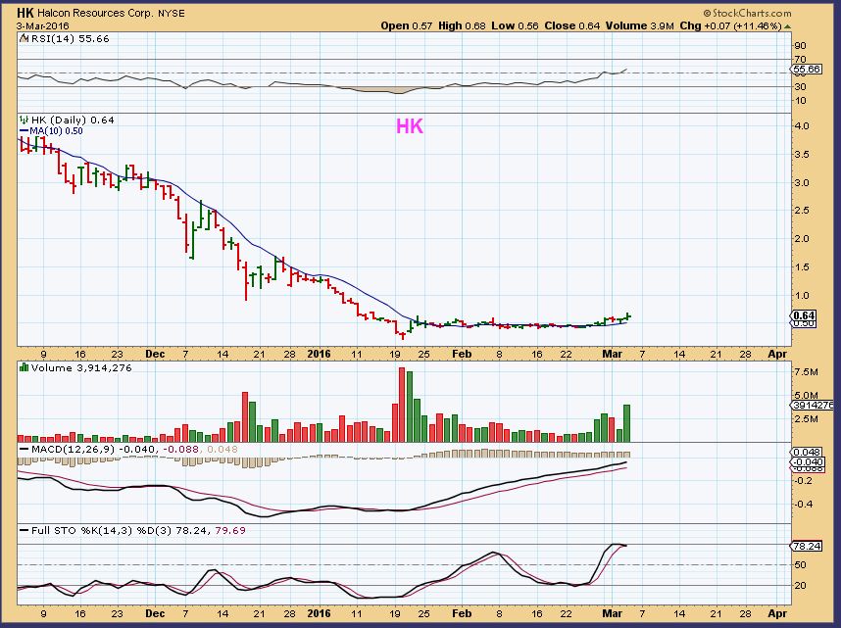Screen dimensions: 841x628
Task: Click the HK ticker symbol in header
Action: point(25,13)
